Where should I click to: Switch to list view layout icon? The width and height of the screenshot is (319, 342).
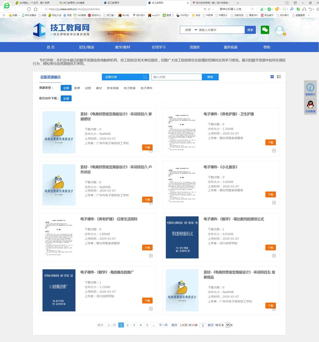pyautogui.click(x=279, y=77)
